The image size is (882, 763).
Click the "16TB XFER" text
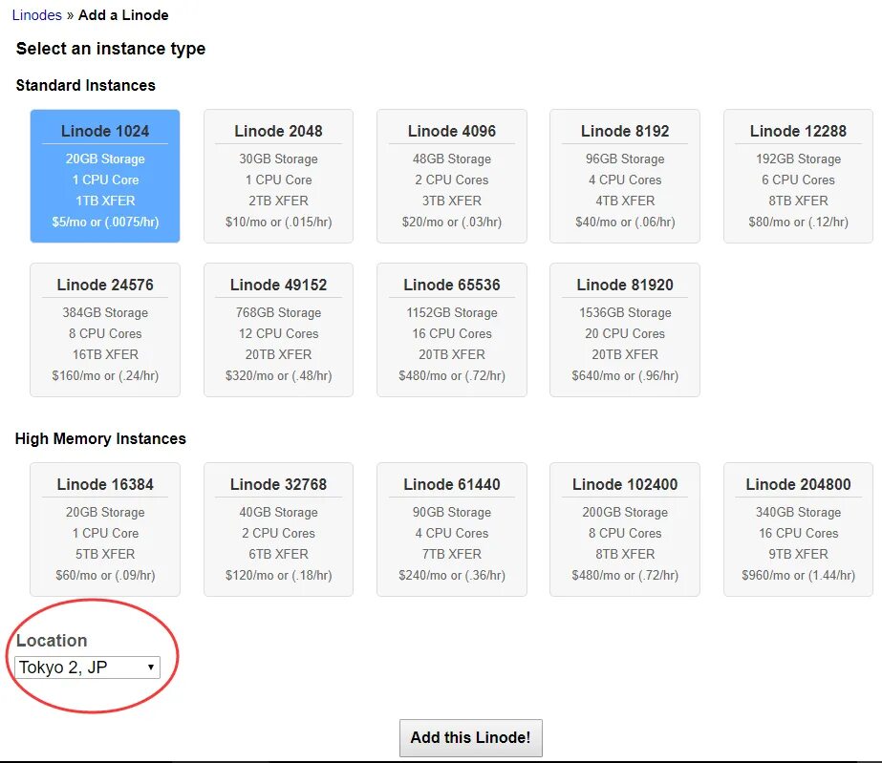(105, 355)
